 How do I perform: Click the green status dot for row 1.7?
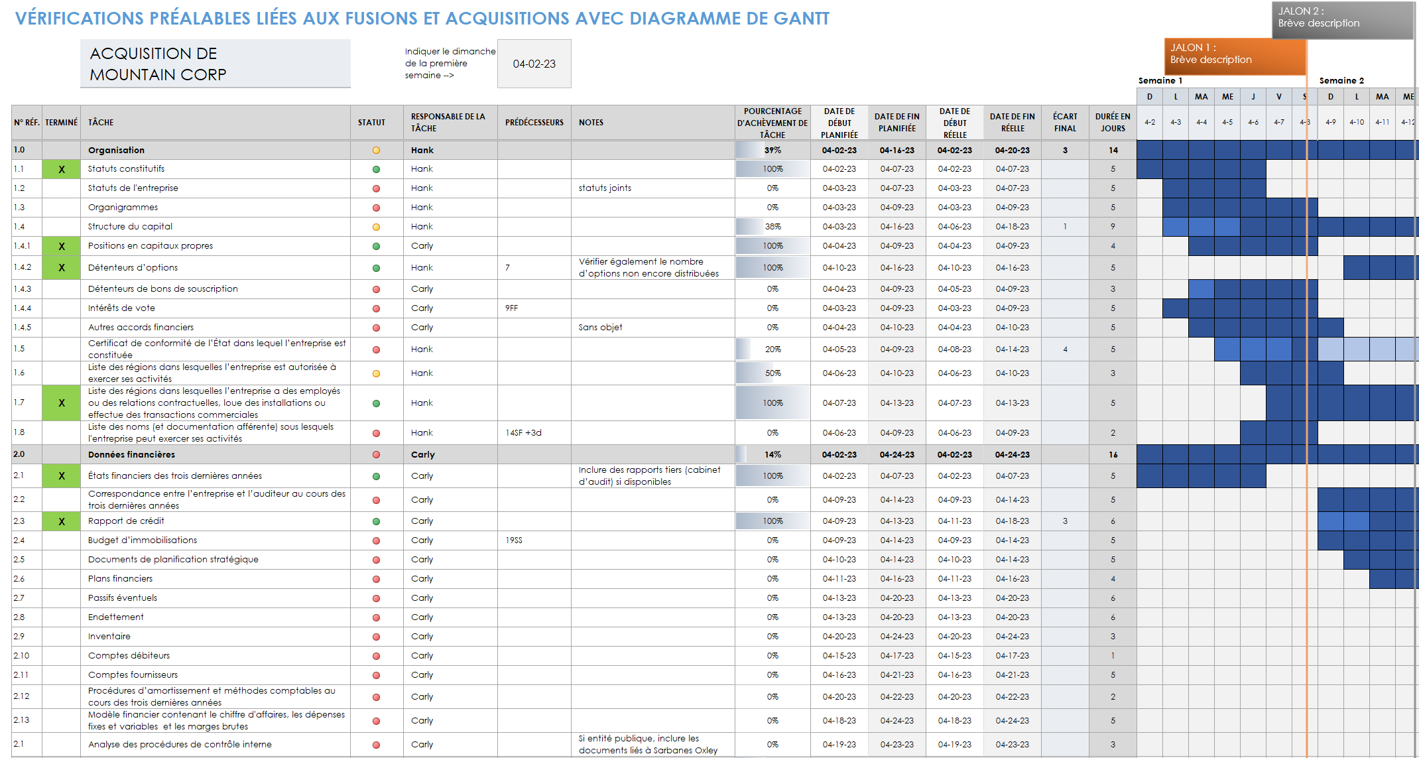tap(376, 403)
